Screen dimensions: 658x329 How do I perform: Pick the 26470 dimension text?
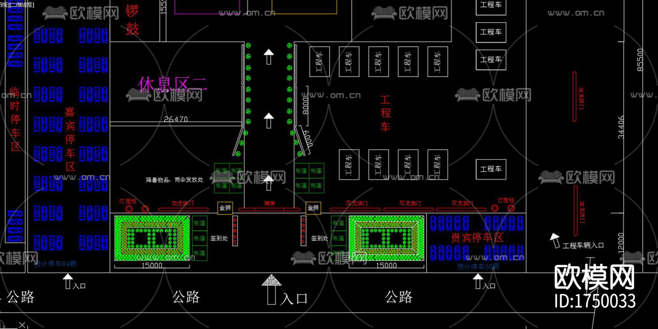(176, 119)
